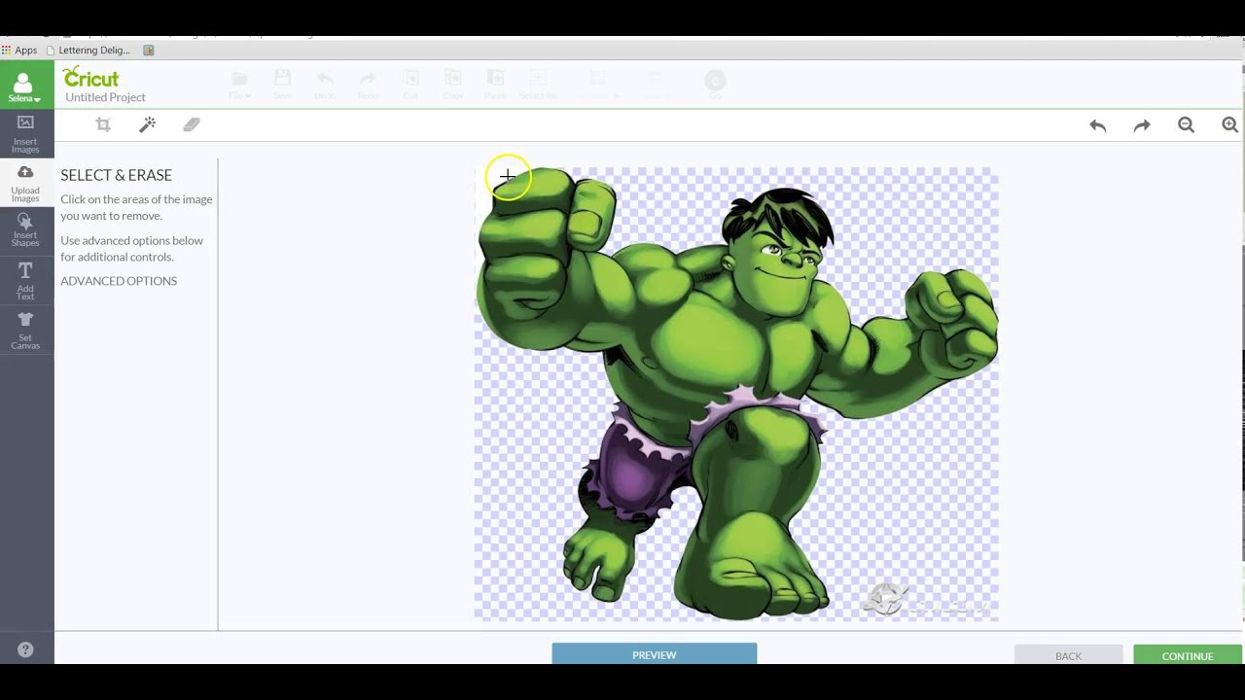The width and height of the screenshot is (1245, 700).
Task: Open the Selena account dropdown
Action: (26, 86)
